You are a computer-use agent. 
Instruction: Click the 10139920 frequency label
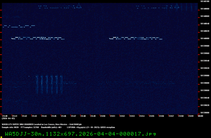(x=205, y=68)
